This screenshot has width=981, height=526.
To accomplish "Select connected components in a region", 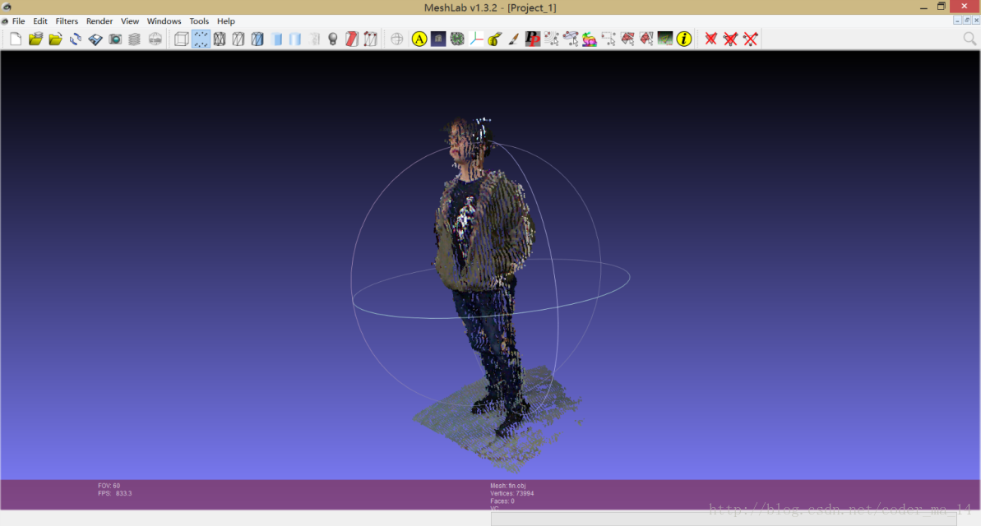I will pyautogui.click(x=646, y=39).
